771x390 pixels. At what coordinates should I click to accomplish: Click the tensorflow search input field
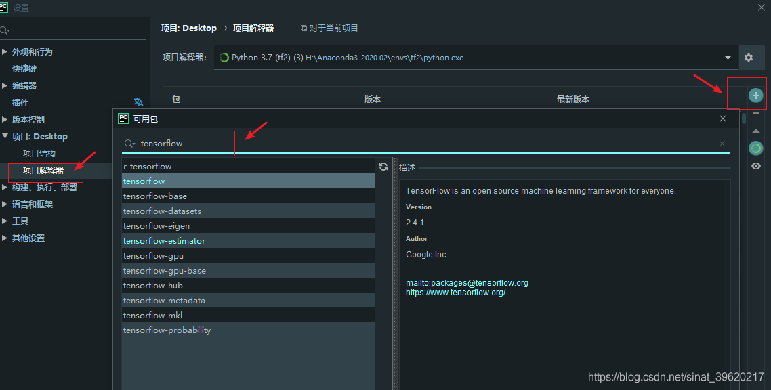[x=426, y=144]
